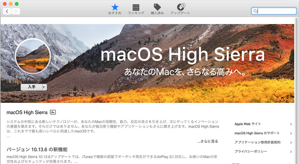Image resolution: width=299 pixels, height=164 pixels.
Task: Select the magnifier icon in the search box
Action: 255,11
